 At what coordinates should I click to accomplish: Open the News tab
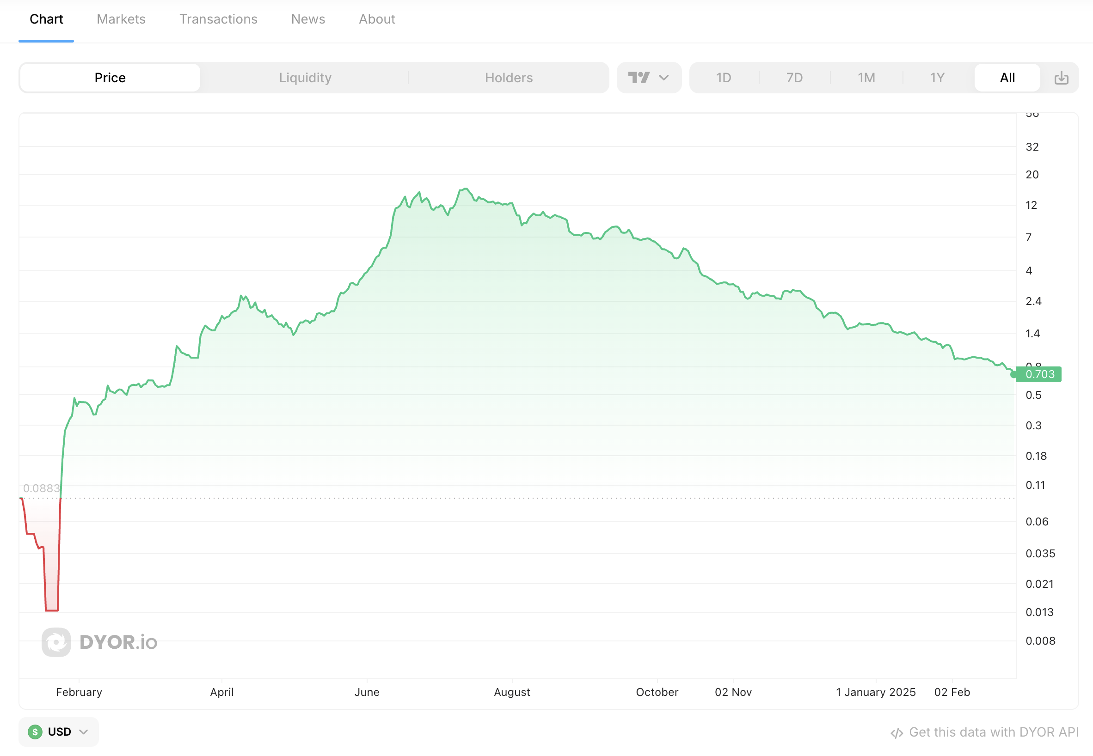[308, 19]
